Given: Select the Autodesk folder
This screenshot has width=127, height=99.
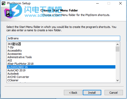Looking at the screenshot, I should (x=61, y=74).
